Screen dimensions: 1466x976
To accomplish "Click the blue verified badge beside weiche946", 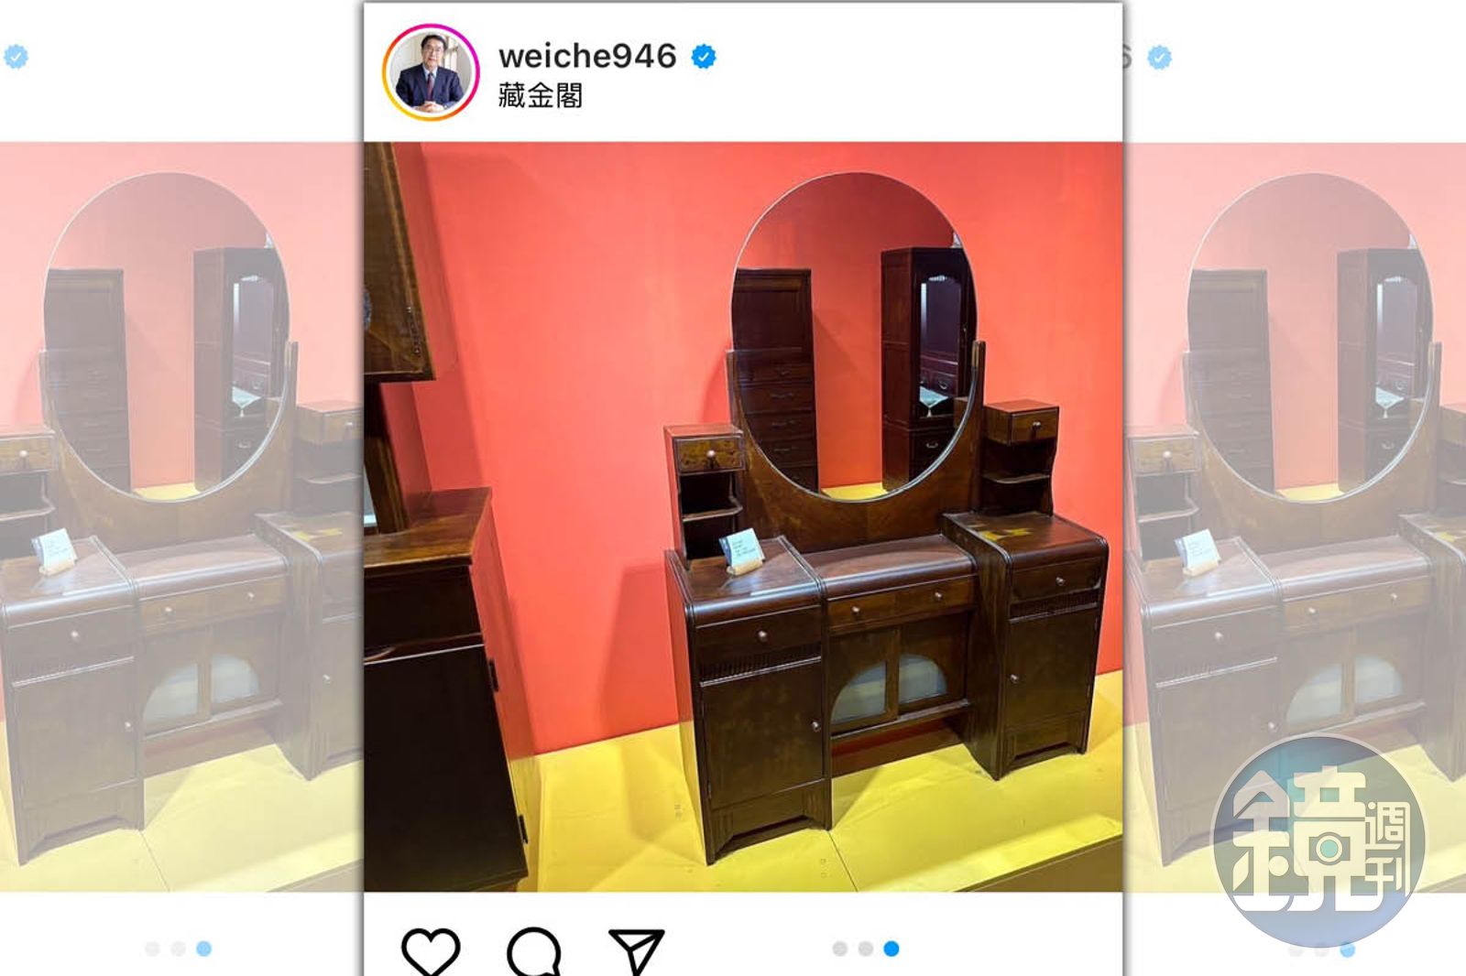I will (704, 57).
